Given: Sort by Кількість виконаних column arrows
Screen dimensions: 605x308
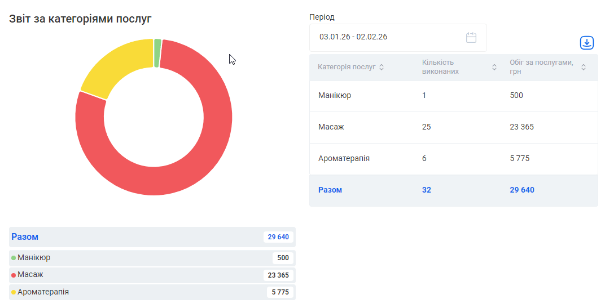Looking at the screenshot, I should click(494, 68).
